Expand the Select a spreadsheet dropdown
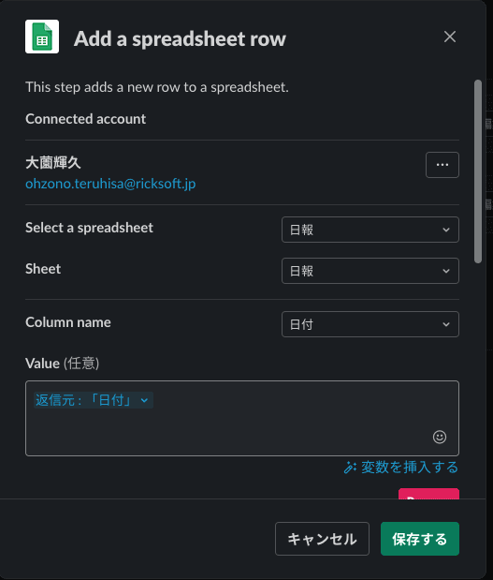The image size is (493, 580). pyautogui.click(x=370, y=230)
